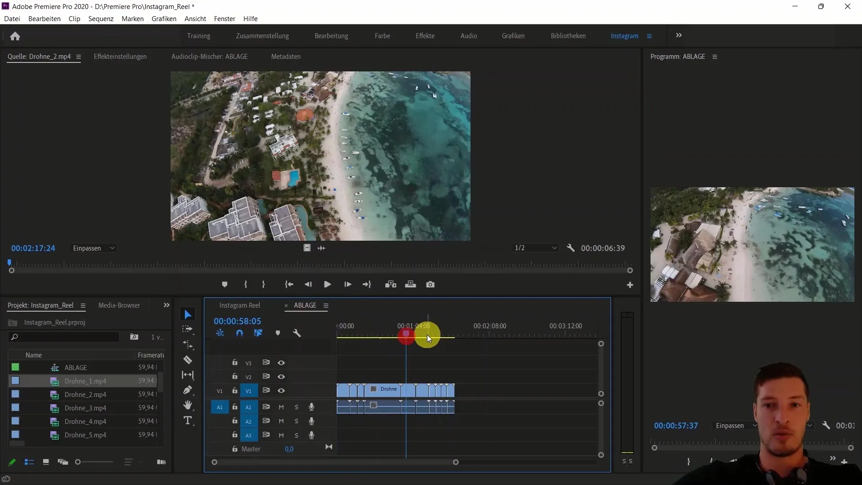
Task: Select the Track Select Forward tool
Action: tap(188, 330)
